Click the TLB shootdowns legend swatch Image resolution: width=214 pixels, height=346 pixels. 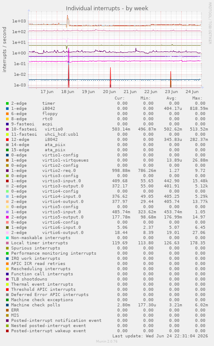(7, 279)
